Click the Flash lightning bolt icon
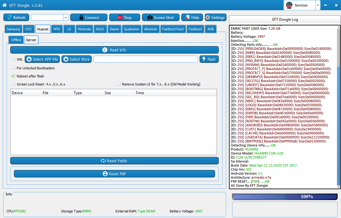This screenshot has height=218, width=341. click(204, 59)
